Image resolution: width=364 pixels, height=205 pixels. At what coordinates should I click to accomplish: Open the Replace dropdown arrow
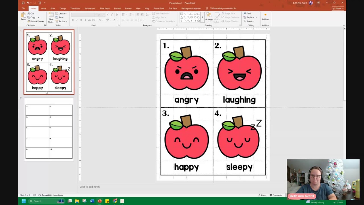[x=257, y=17]
